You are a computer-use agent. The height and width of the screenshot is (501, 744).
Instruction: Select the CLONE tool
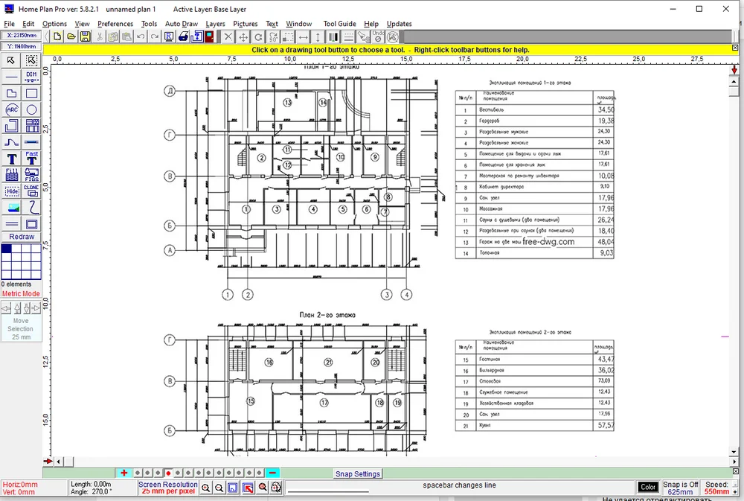[32, 191]
